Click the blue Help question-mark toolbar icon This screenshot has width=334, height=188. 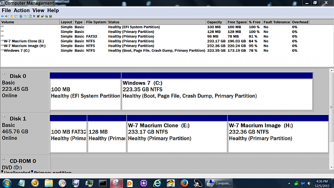[21, 16]
